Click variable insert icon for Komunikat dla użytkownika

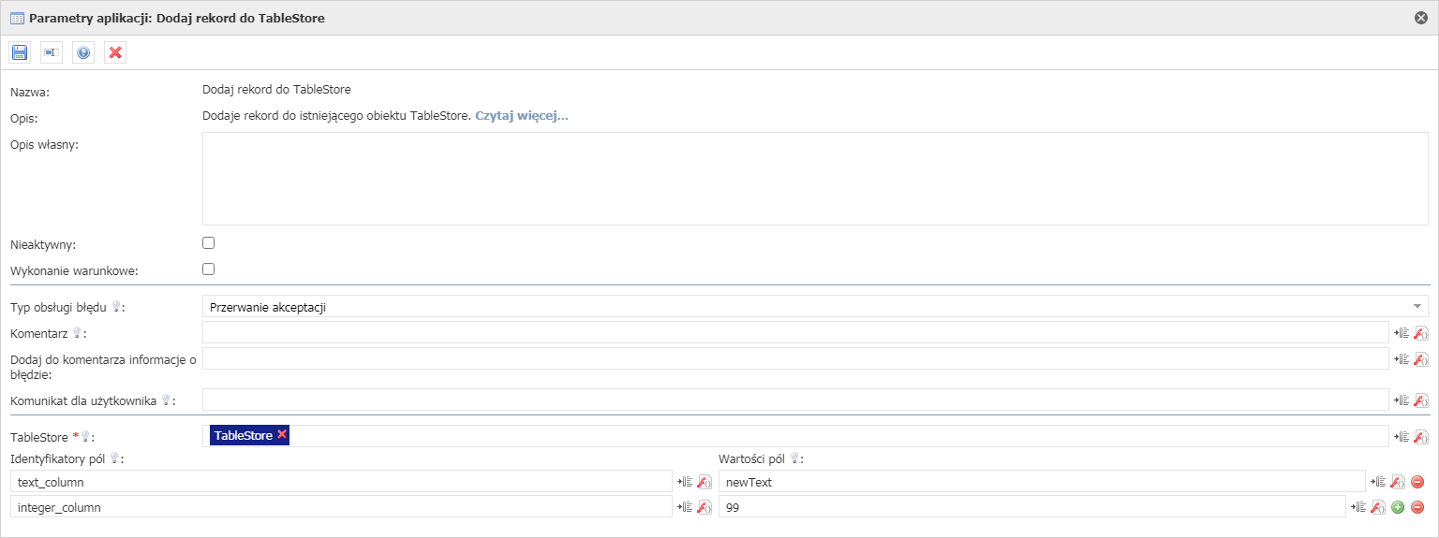[1402, 400]
